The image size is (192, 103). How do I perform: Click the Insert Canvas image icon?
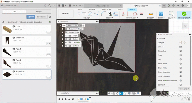click(161, 14)
